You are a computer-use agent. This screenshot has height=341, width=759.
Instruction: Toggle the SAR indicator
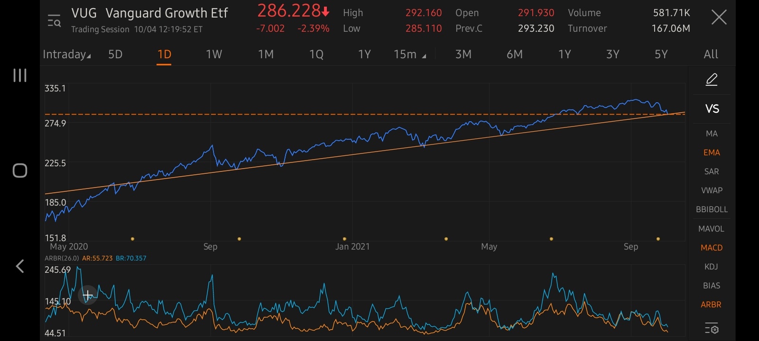click(x=712, y=171)
